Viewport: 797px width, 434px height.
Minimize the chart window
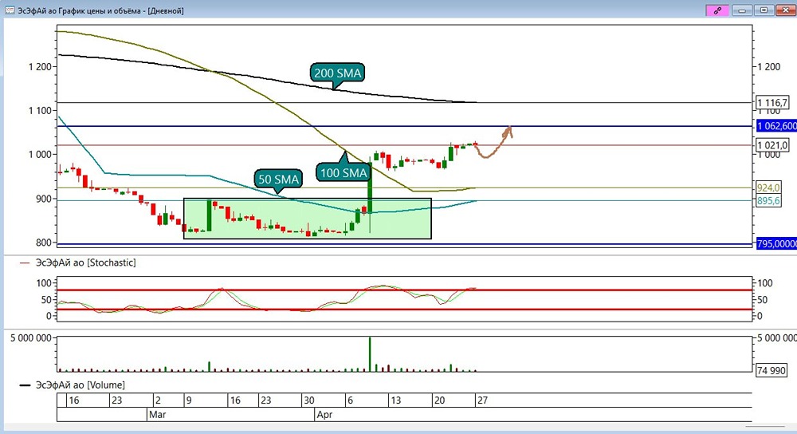pos(741,10)
